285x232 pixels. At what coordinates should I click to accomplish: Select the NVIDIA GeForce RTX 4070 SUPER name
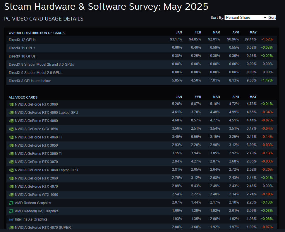[43, 227]
